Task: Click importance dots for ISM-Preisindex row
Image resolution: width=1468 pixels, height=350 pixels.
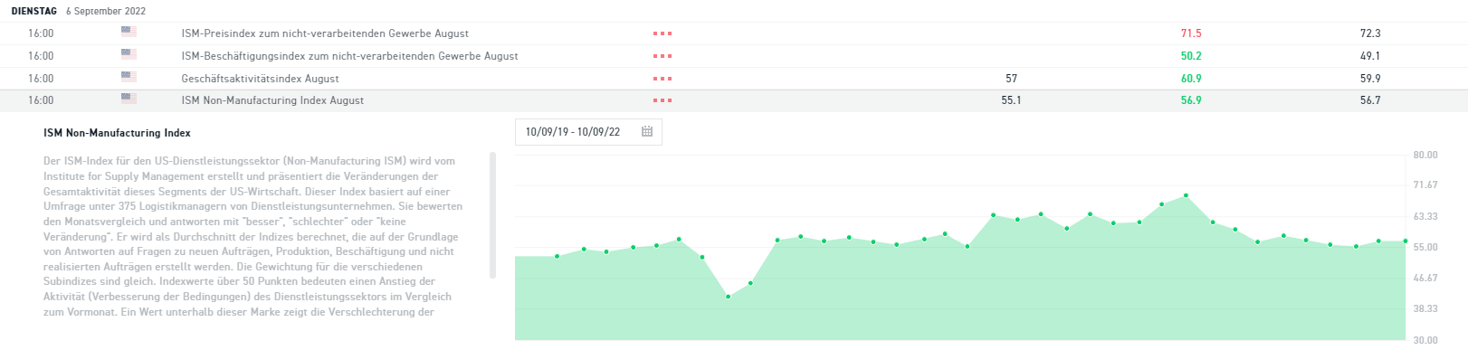Action: (663, 33)
